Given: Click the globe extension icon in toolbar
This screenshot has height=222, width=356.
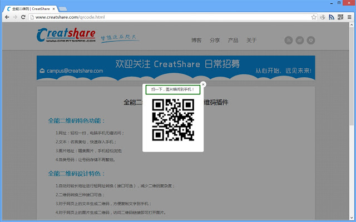Looking at the screenshot, I should pos(323,17).
